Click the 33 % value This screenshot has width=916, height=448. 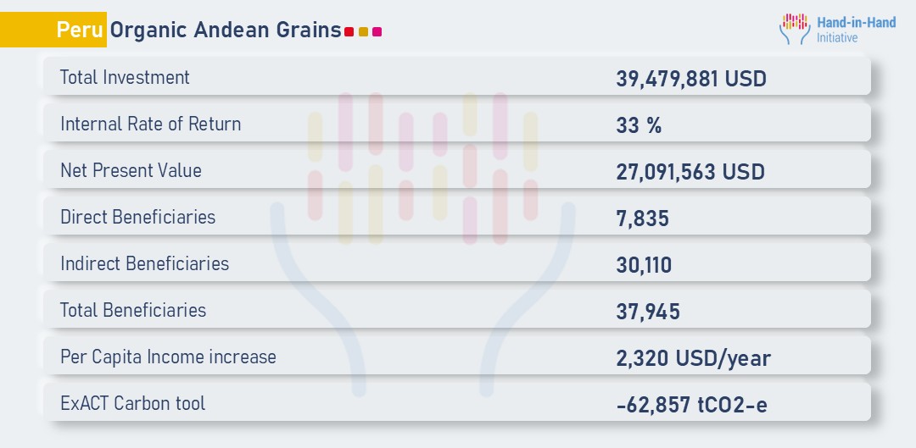pyautogui.click(x=639, y=125)
